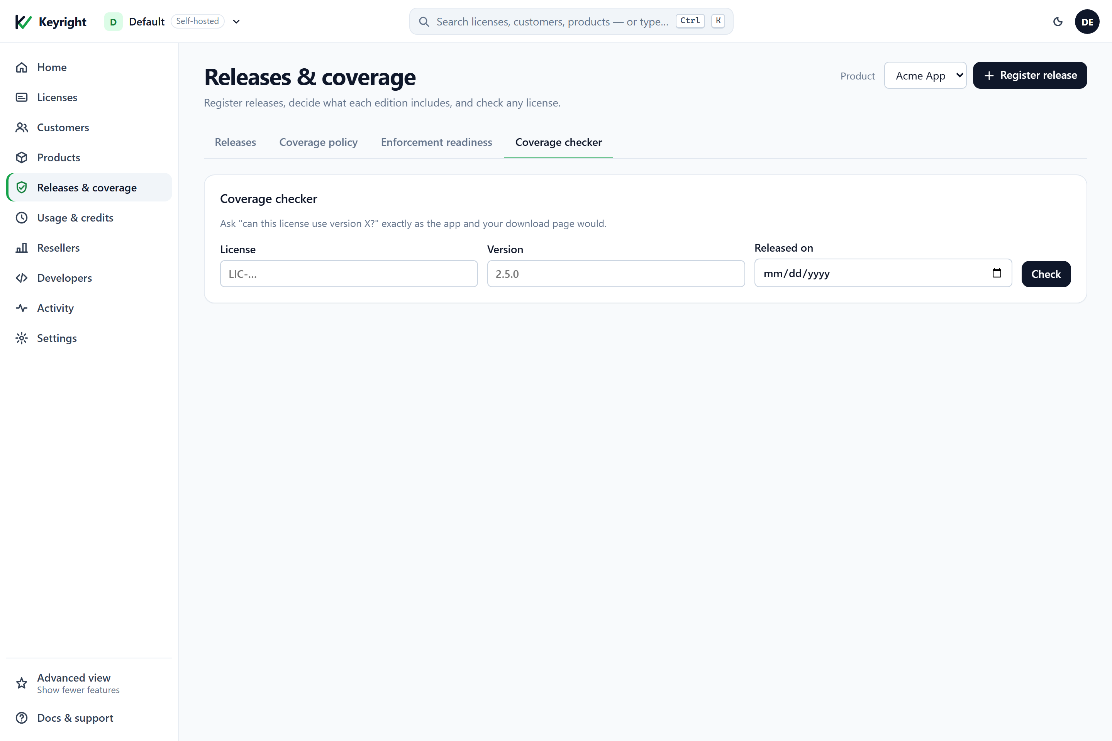Click the Ctrl key hint

tap(690, 21)
